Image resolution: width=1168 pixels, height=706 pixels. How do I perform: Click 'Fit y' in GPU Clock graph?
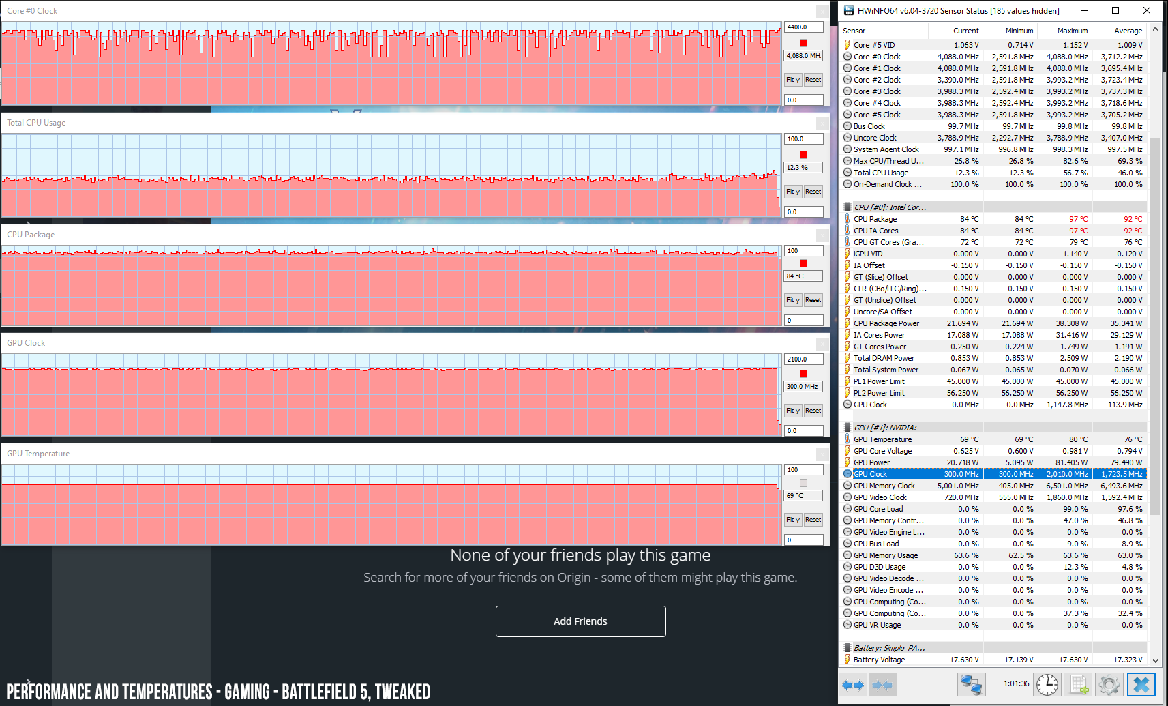pyautogui.click(x=793, y=411)
